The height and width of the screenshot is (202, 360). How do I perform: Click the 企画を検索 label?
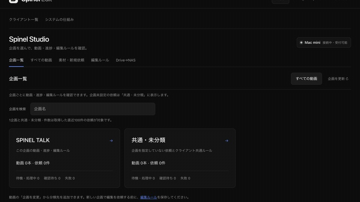coord(18,109)
